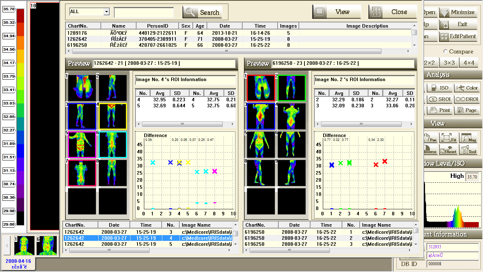483x272 pixels.
Task: Open face thumbnail 6 in bottom strip
Action: 47,246
